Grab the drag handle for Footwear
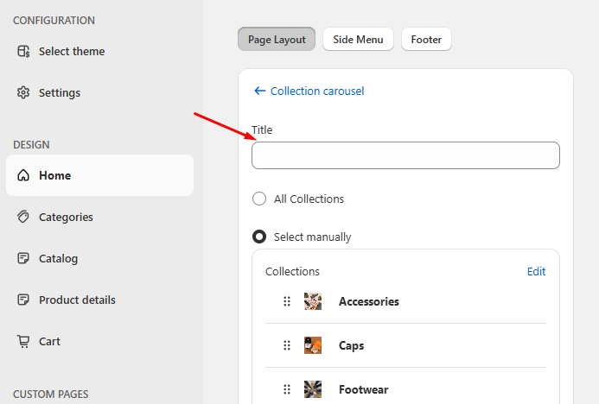The image size is (599, 404). pos(287,389)
